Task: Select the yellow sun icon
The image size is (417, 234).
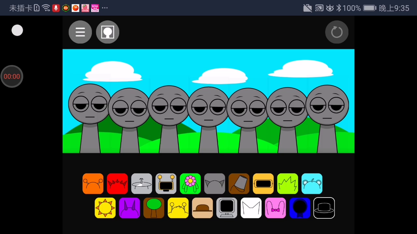Action: (105, 208)
